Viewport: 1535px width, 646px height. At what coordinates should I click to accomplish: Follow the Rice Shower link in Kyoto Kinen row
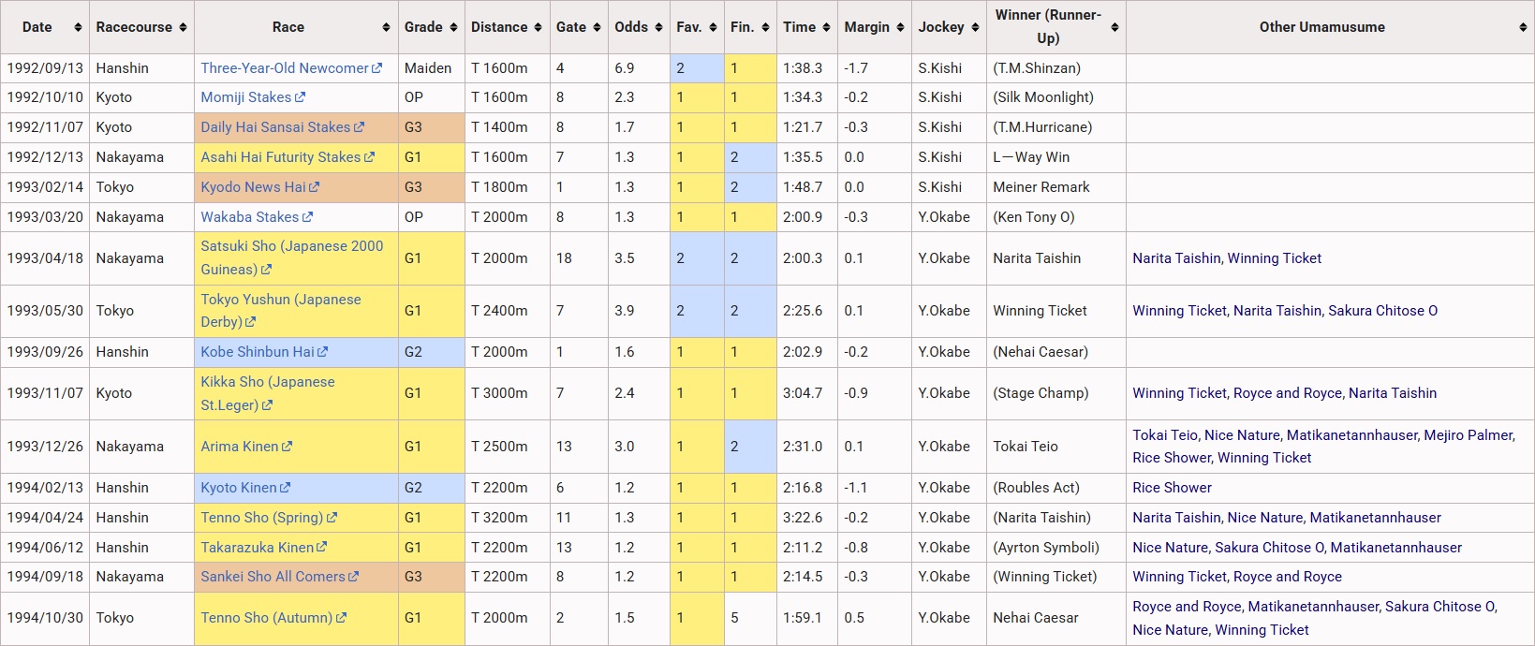[x=1172, y=488]
